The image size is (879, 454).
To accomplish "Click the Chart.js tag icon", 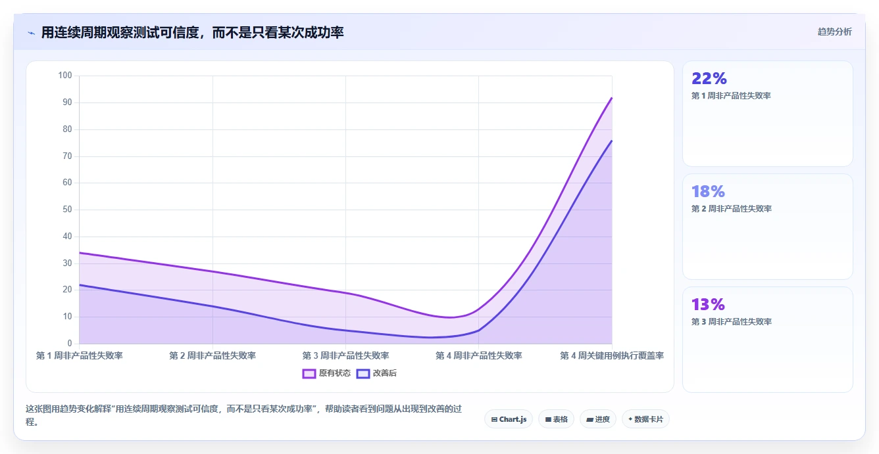I will point(494,419).
